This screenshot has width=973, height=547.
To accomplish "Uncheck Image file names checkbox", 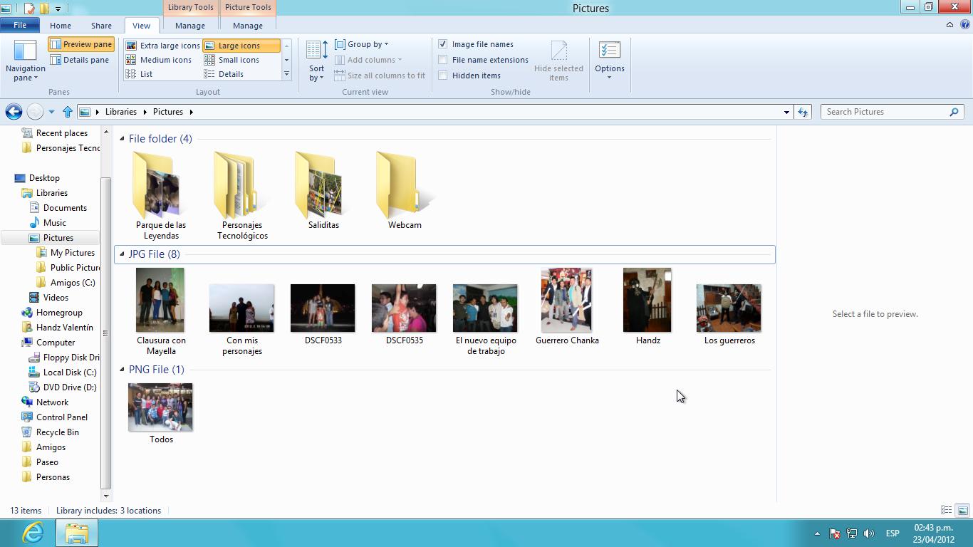I will pyautogui.click(x=443, y=44).
